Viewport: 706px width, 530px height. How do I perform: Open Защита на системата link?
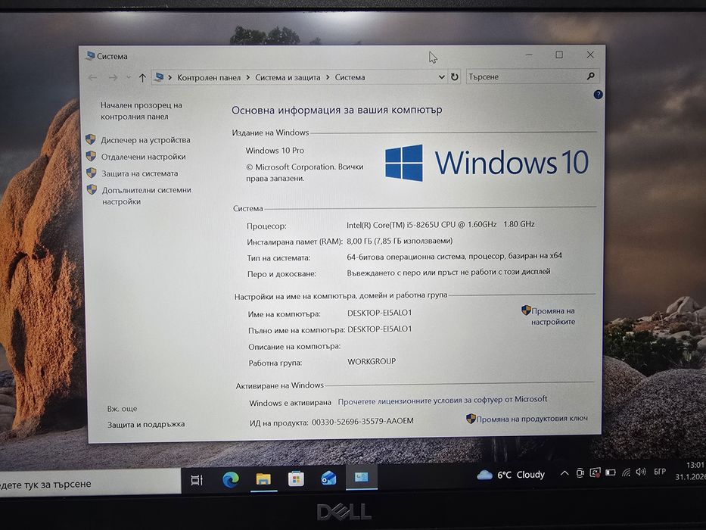tap(139, 173)
